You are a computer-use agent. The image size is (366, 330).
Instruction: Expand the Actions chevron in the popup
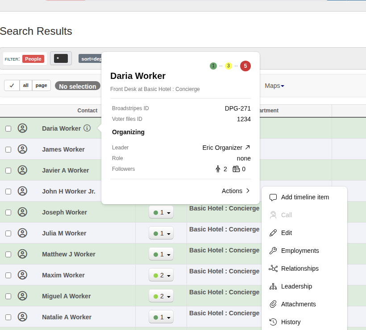[236, 190]
